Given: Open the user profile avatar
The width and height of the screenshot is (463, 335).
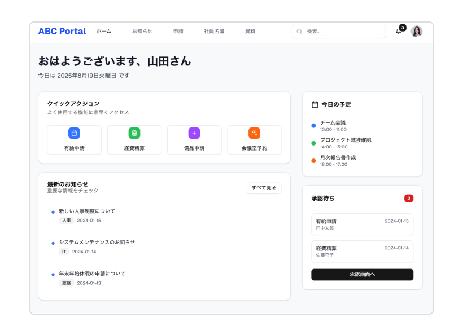Looking at the screenshot, I should tap(417, 32).
